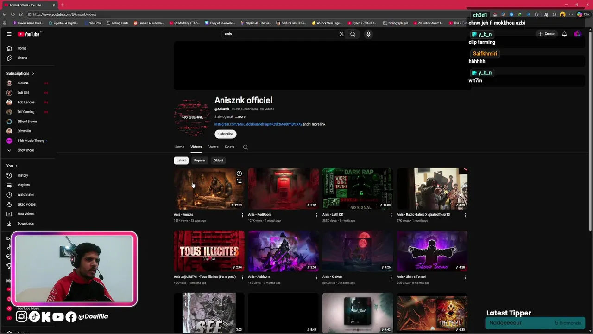Open Anis - Lotfi DK thumbnail
Viewport: 593px width, 334px height.
click(x=358, y=189)
